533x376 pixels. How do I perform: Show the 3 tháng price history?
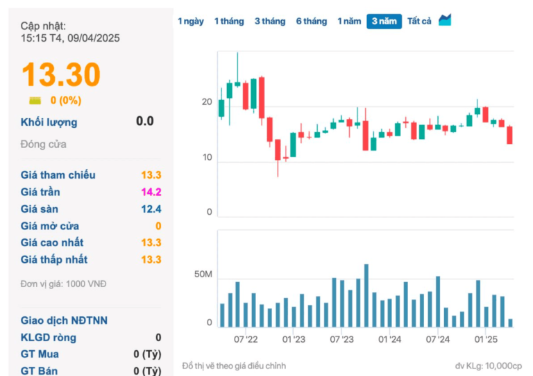click(x=270, y=21)
